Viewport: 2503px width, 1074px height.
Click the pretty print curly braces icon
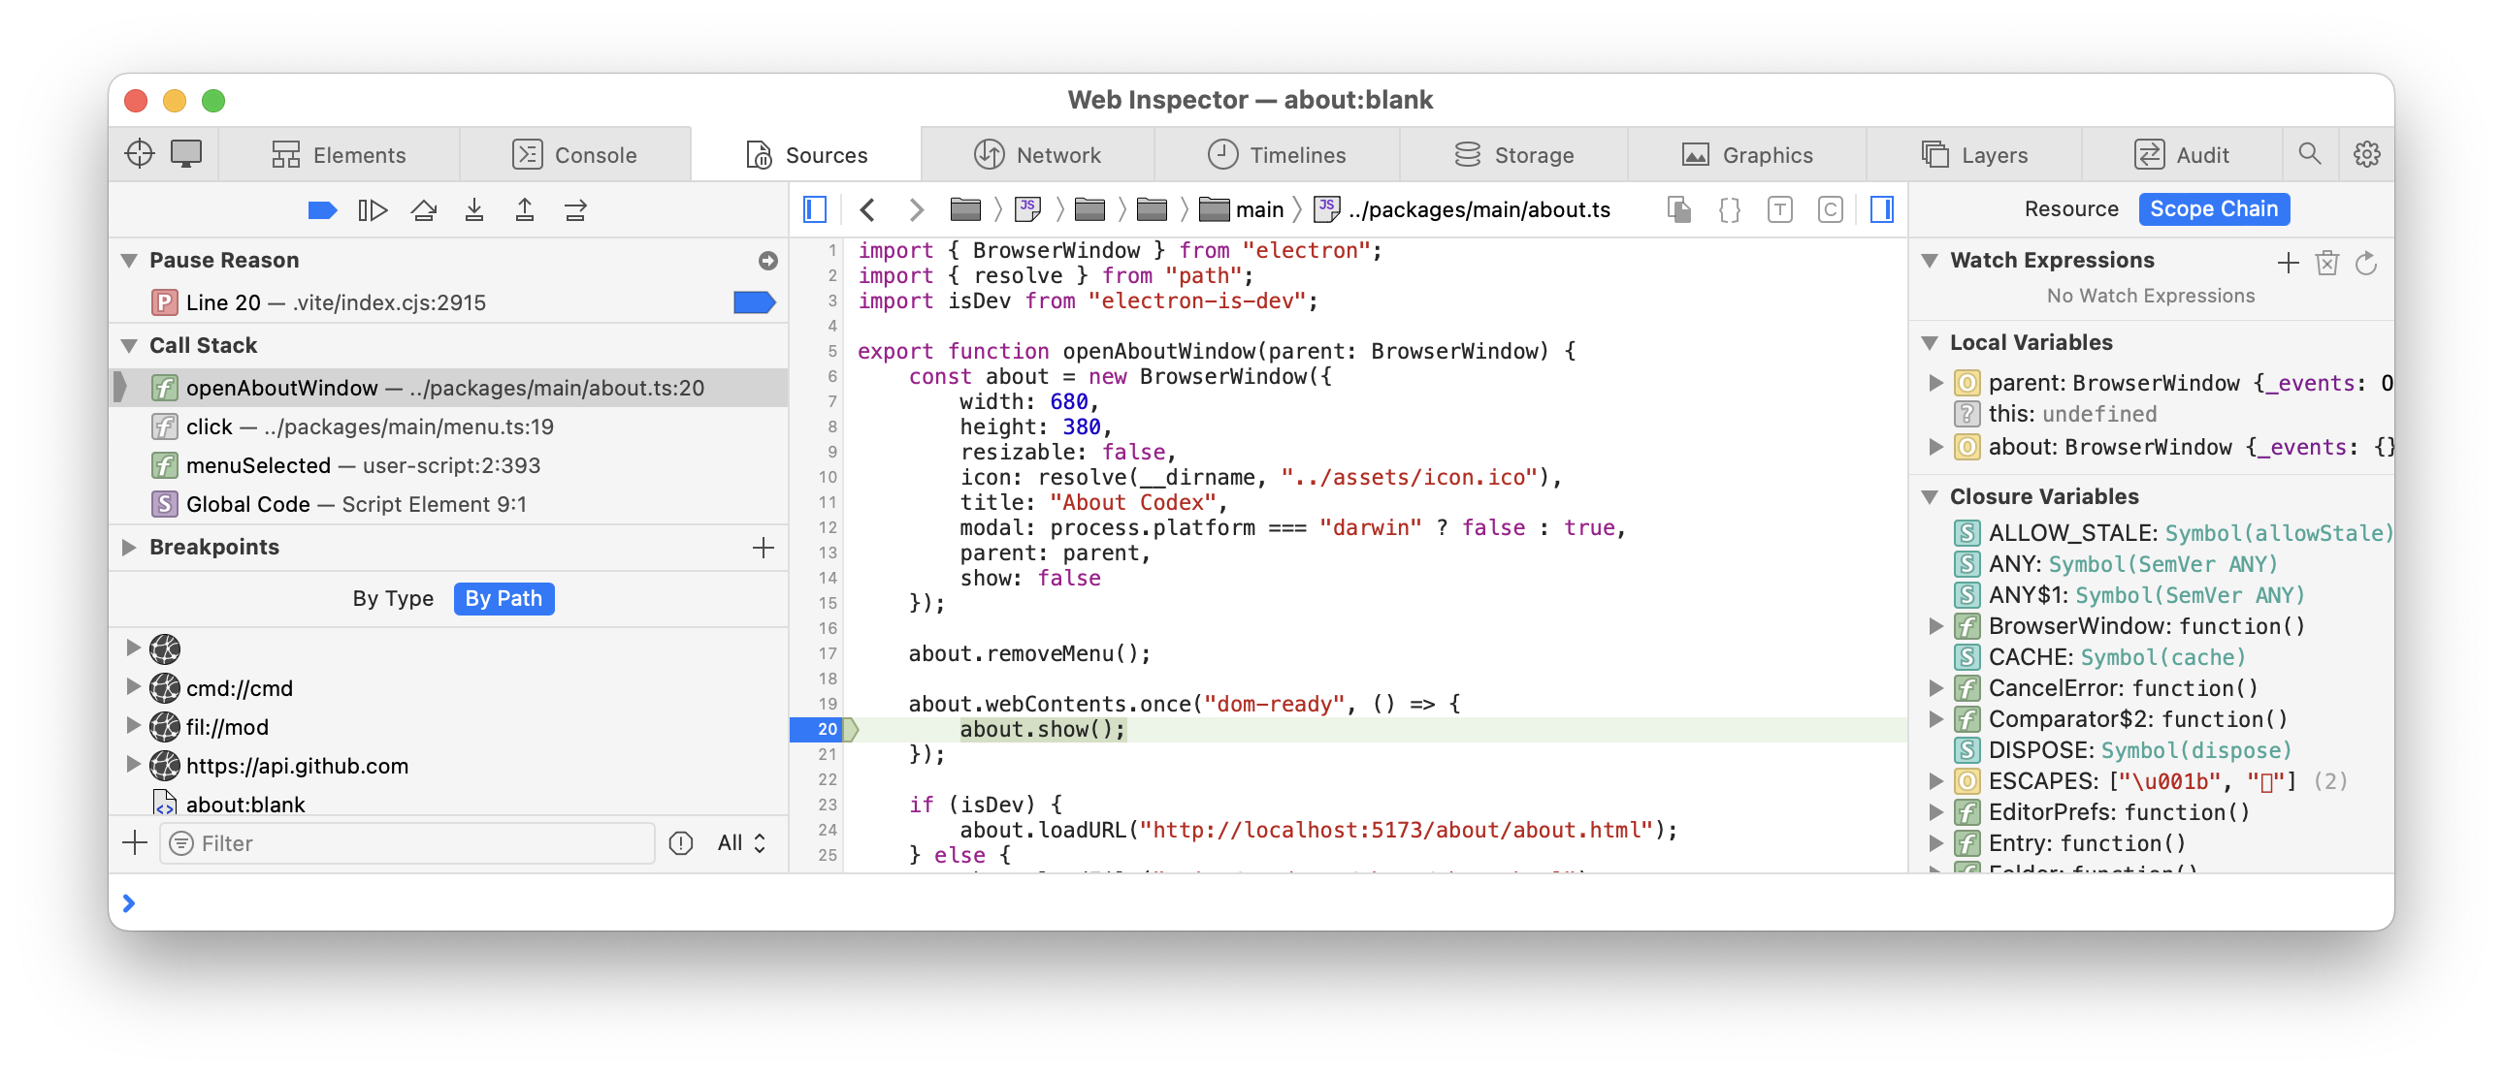[1730, 209]
